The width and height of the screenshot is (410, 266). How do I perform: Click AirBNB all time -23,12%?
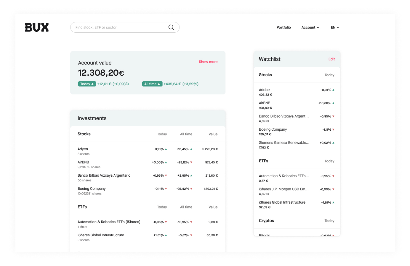tap(185, 162)
